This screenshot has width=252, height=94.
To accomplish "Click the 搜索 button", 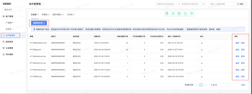I will (240, 4).
